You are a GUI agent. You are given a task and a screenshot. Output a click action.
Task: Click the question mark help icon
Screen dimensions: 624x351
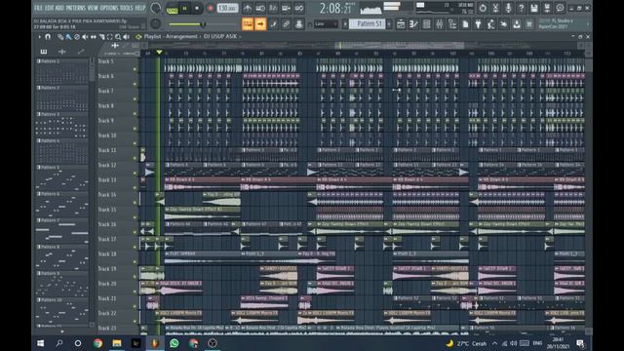tap(522, 8)
